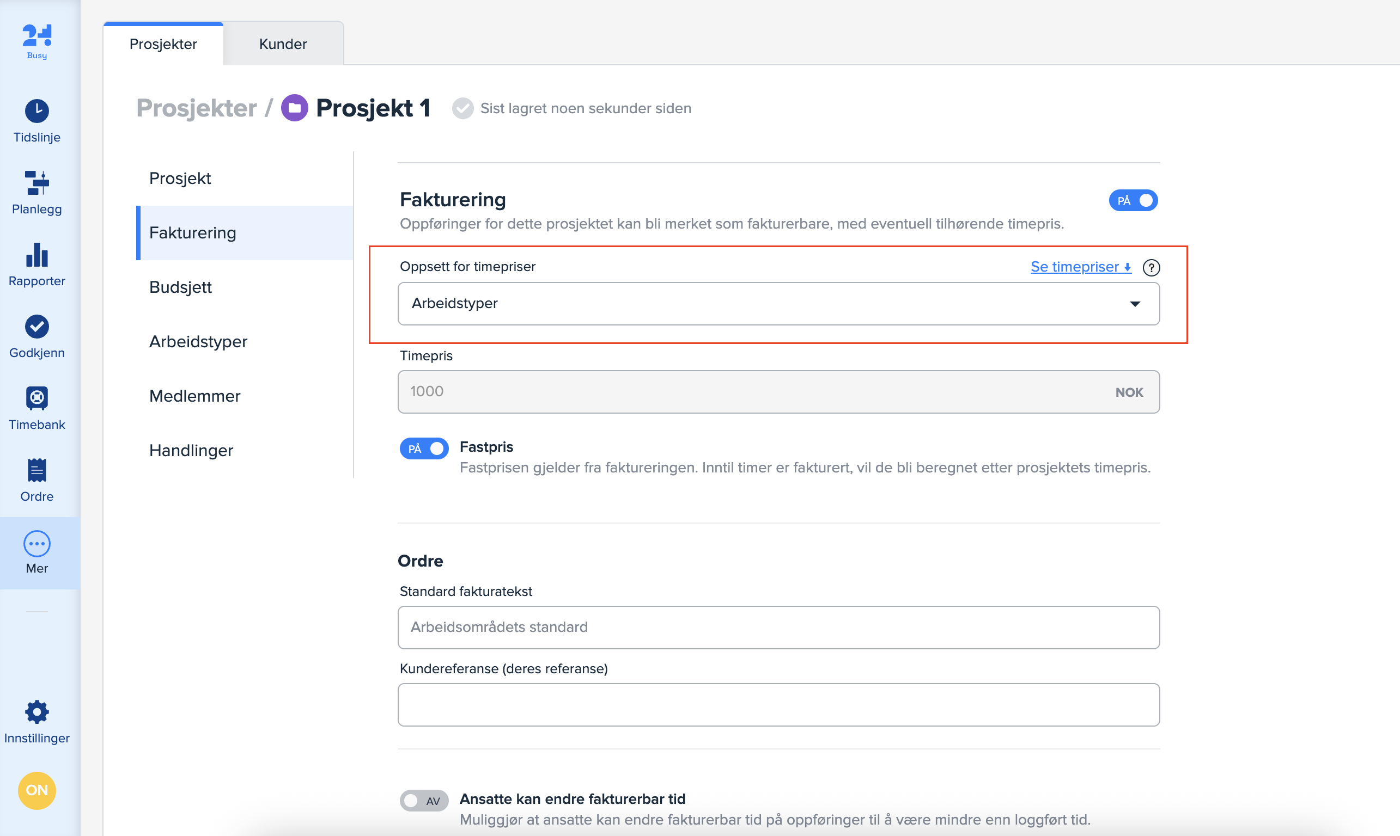Open Innstillinger gear icon
This screenshot has width=1400, height=836.
pos(36,712)
